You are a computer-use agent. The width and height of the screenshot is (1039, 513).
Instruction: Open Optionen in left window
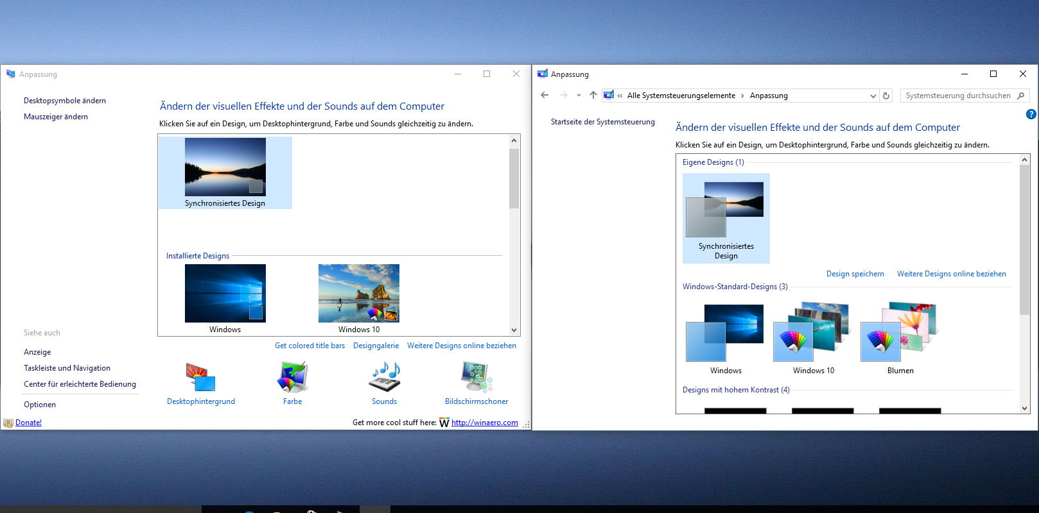pyautogui.click(x=40, y=405)
